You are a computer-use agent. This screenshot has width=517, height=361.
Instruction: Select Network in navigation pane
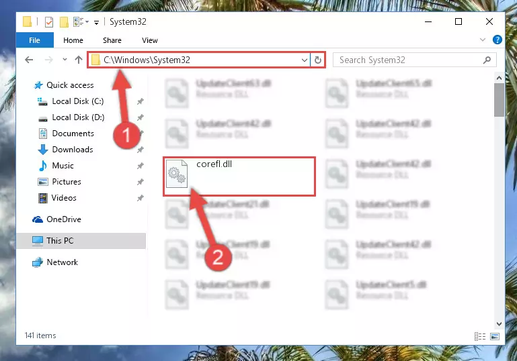(63, 262)
